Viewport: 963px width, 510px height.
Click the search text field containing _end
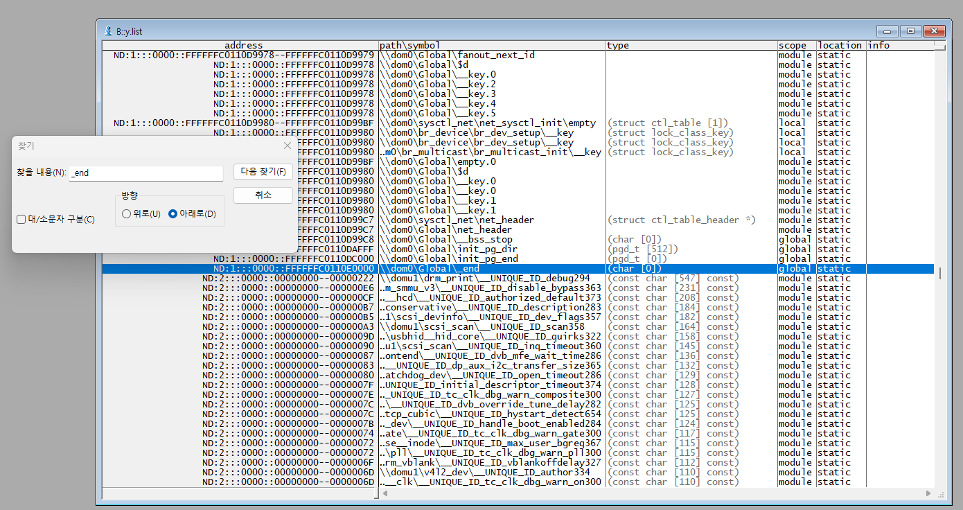tap(145, 173)
